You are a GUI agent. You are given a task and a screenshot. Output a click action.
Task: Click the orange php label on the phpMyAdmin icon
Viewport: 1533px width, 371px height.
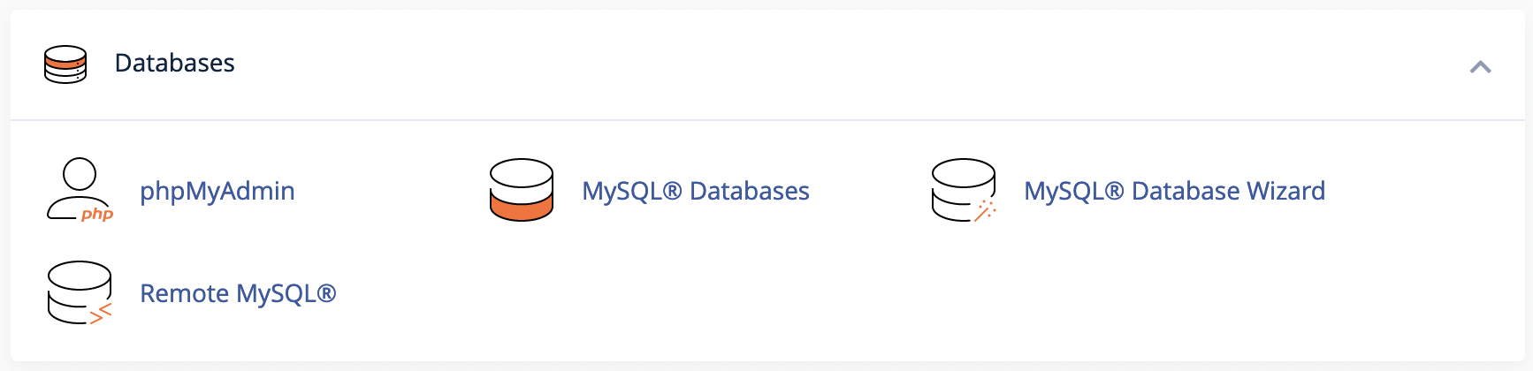(97, 214)
